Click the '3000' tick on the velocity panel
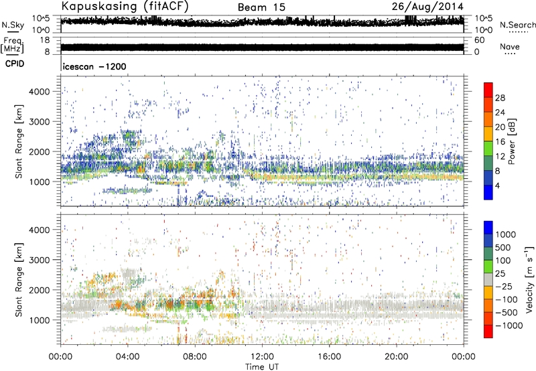This screenshot has height=371, width=536. coord(40,260)
